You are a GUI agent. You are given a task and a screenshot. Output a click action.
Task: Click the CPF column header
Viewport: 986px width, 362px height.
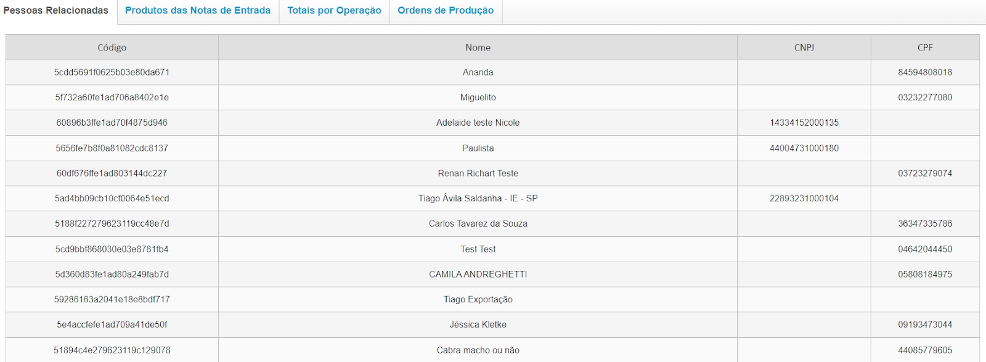click(x=924, y=47)
